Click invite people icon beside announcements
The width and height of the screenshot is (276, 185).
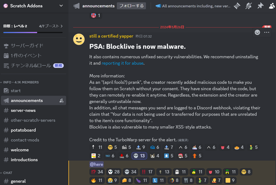(x=61, y=101)
